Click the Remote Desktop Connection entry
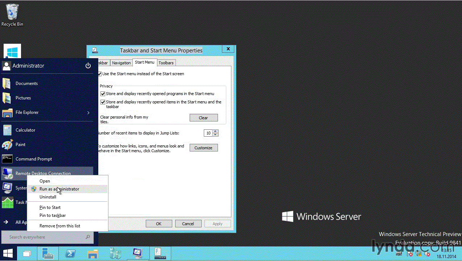462x261 pixels. (47, 173)
